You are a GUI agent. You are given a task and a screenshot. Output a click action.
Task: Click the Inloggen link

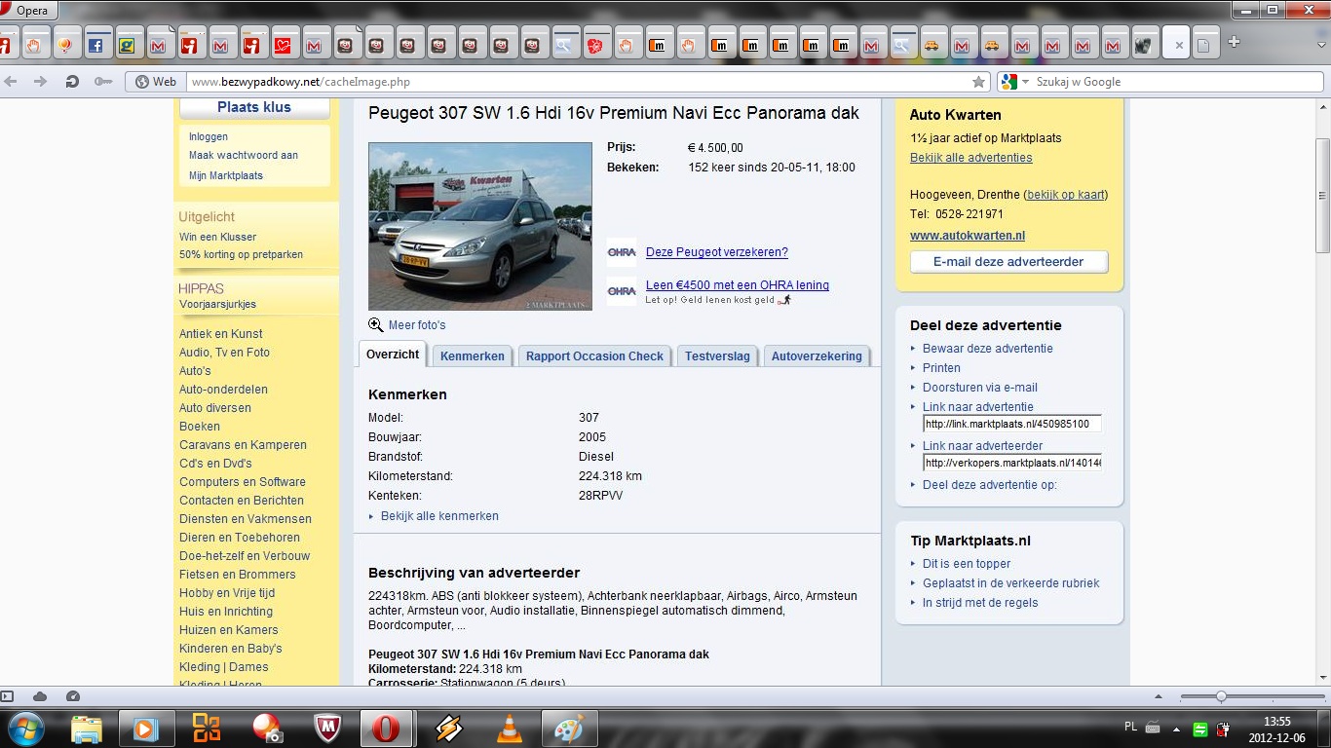coord(209,137)
